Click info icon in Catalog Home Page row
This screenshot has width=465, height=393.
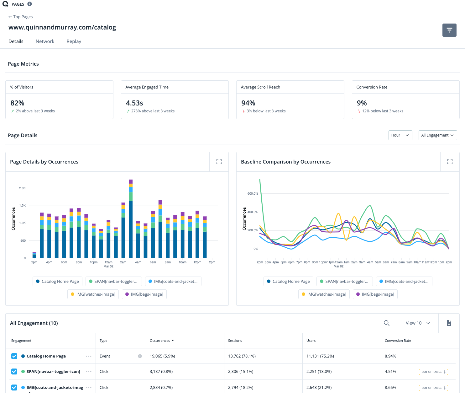140,356
